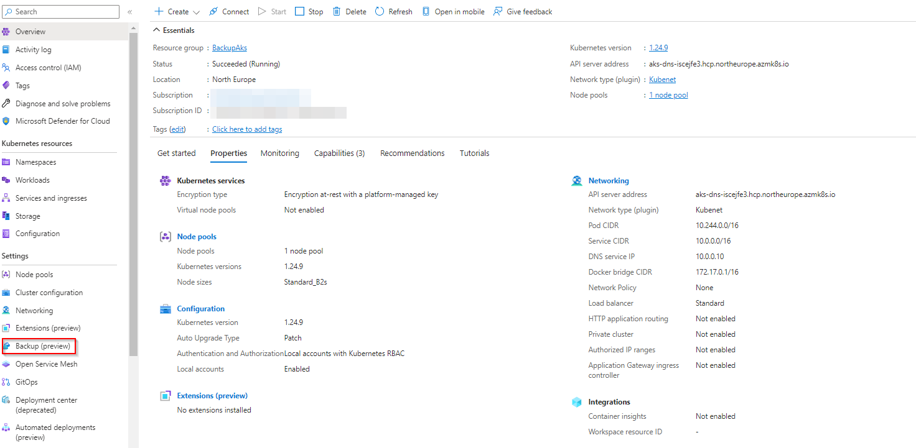Open the Node pools sidebar icon
The image size is (916, 448).
coord(6,275)
